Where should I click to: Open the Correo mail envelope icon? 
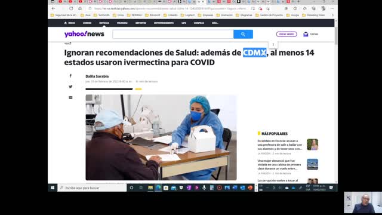click(x=306, y=34)
